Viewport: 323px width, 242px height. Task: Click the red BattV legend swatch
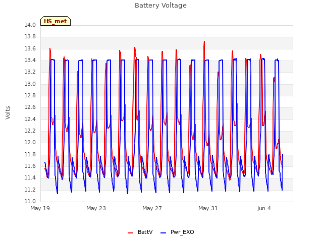(x=130, y=233)
